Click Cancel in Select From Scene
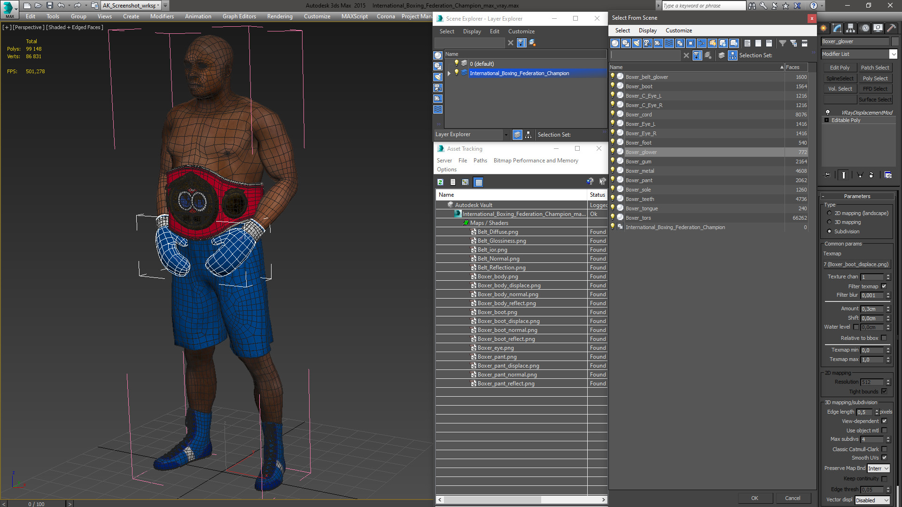 pyautogui.click(x=793, y=499)
